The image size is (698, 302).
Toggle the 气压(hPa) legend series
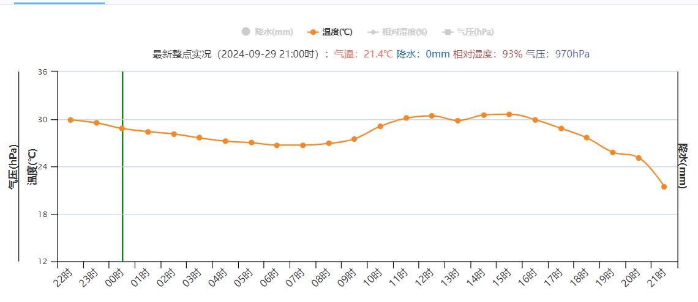click(468, 32)
